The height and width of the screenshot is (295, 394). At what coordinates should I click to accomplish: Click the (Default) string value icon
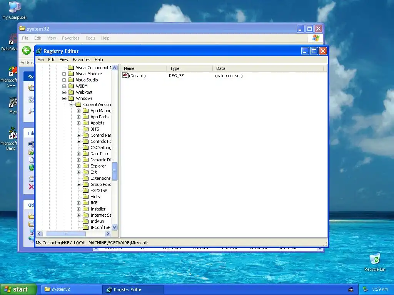tap(125, 75)
